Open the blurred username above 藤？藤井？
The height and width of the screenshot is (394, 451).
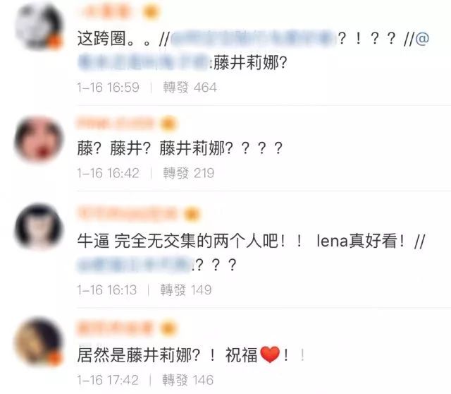tap(116, 123)
